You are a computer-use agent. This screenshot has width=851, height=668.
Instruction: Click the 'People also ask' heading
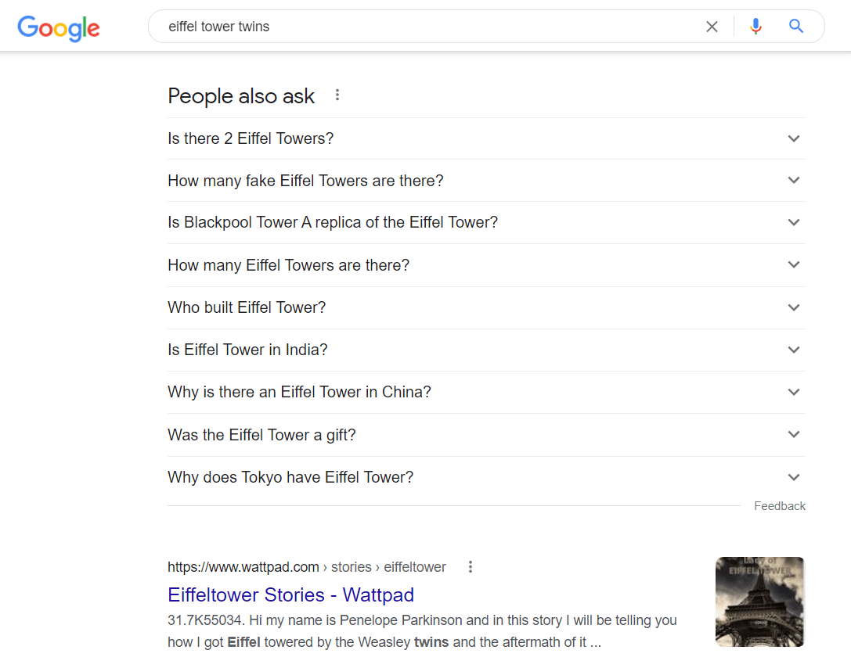pyautogui.click(x=241, y=96)
